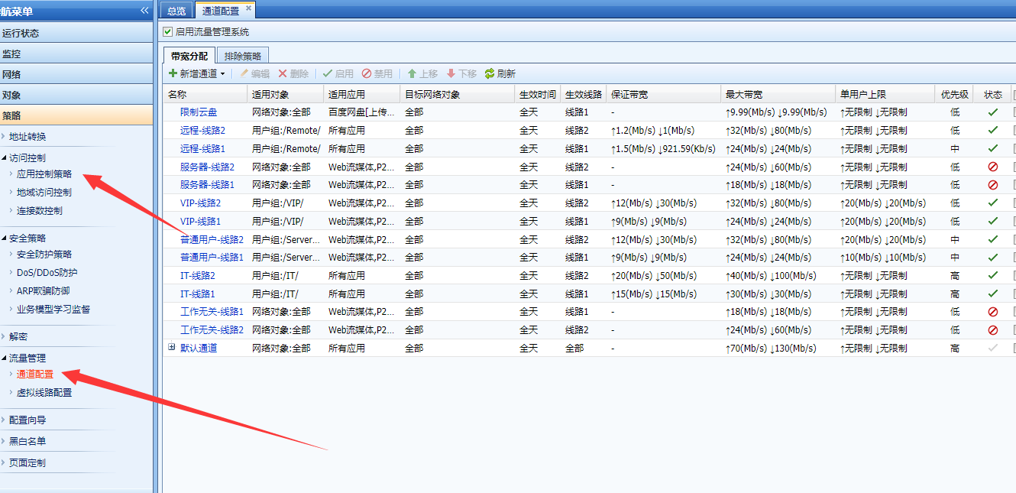Image resolution: width=1016 pixels, height=493 pixels.
Task: Click the Move Up arrow icon
Action: (x=412, y=74)
